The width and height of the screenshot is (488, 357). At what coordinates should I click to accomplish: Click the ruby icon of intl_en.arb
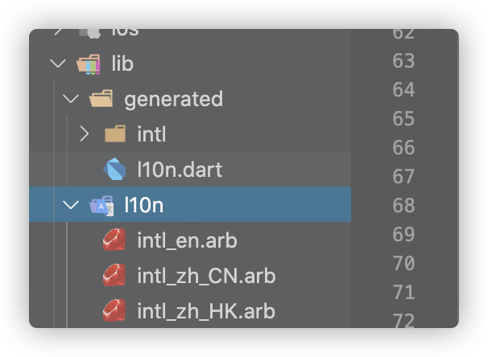click(114, 240)
